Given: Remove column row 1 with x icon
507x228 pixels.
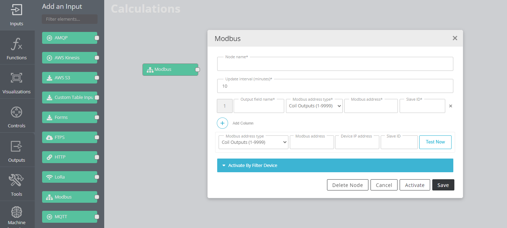Looking at the screenshot, I should (x=451, y=106).
